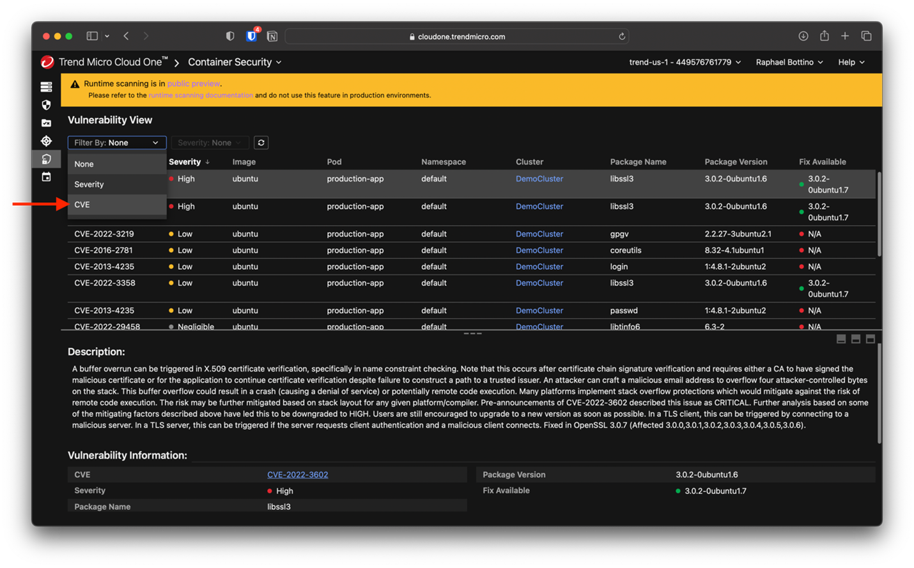The image size is (914, 568).
Task: Set details pane to half-height layout
Action: (856, 339)
